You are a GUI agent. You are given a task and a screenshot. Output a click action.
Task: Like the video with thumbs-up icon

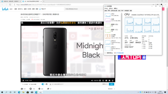tap(22, 89)
